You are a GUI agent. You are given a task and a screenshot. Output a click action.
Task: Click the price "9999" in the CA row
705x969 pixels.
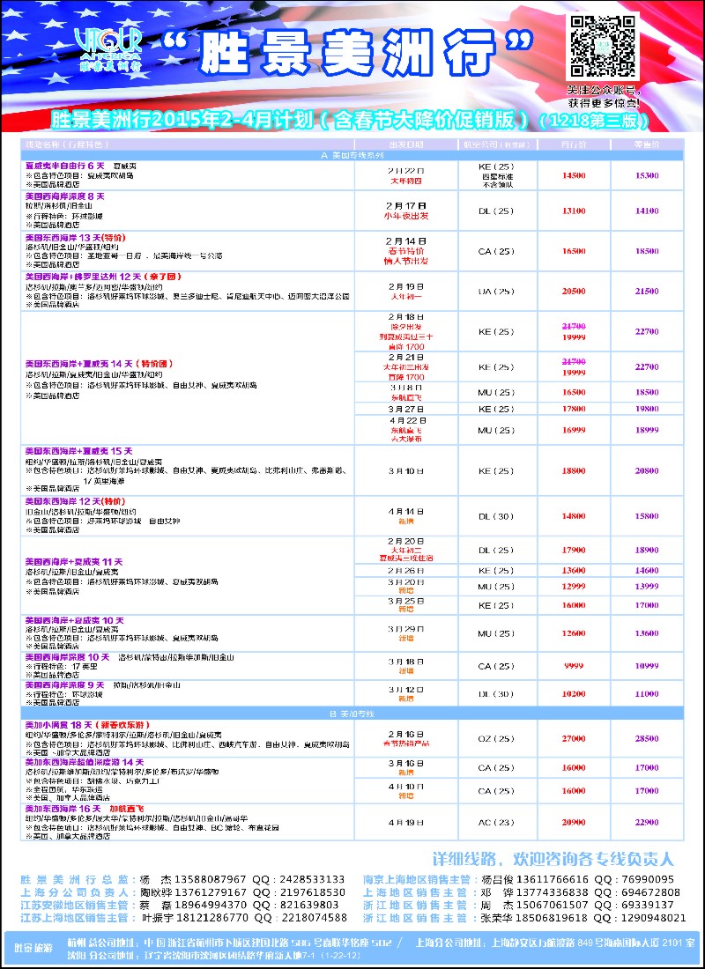pyautogui.click(x=574, y=666)
